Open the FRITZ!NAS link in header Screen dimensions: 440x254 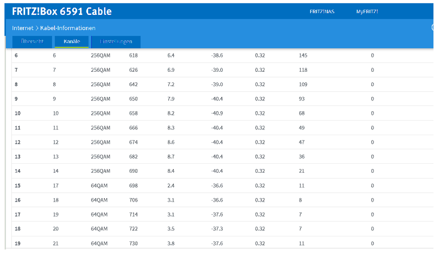coord(322,11)
